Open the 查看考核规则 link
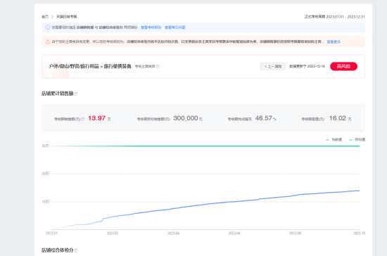Screen dimensions: 387x256 click(x=151, y=27)
